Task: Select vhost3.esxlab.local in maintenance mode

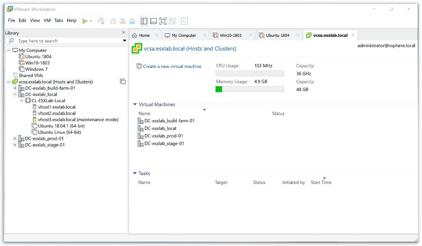Action: [x=76, y=119]
